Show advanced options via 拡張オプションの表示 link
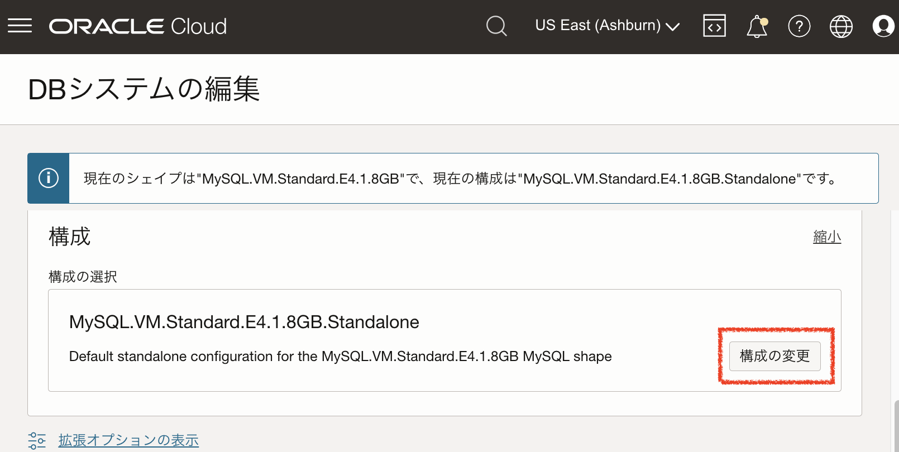This screenshot has height=452, width=899. click(x=128, y=440)
